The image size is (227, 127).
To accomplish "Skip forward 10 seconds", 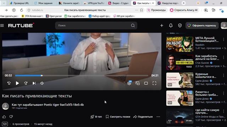I will [x=26, y=83].
